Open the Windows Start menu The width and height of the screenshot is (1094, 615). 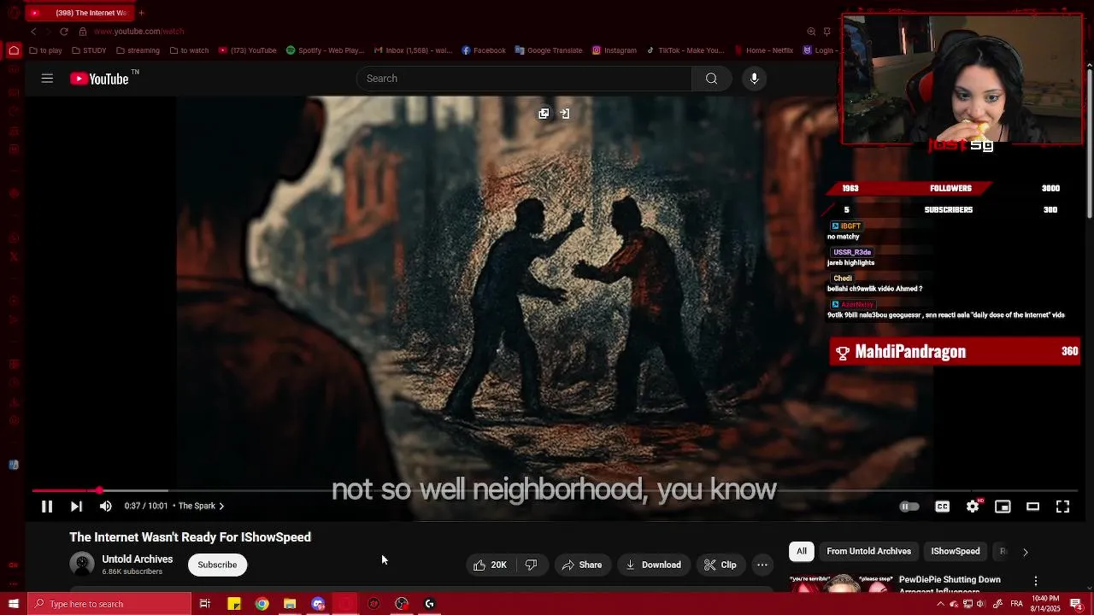(x=13, y=604)
